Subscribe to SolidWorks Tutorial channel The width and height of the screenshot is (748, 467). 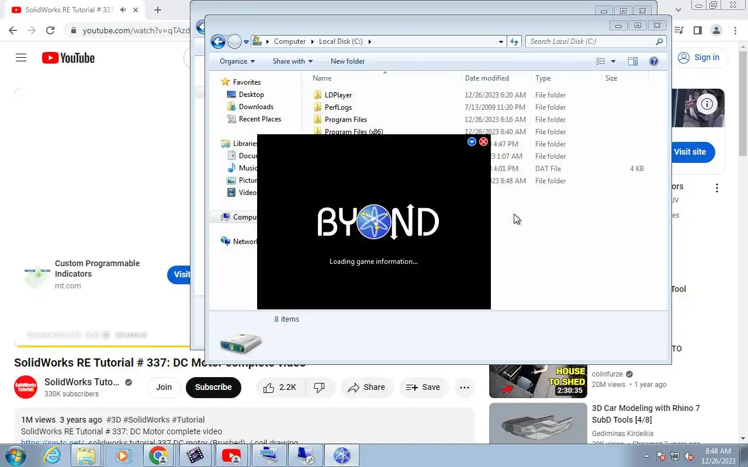(x=213, y=387)
